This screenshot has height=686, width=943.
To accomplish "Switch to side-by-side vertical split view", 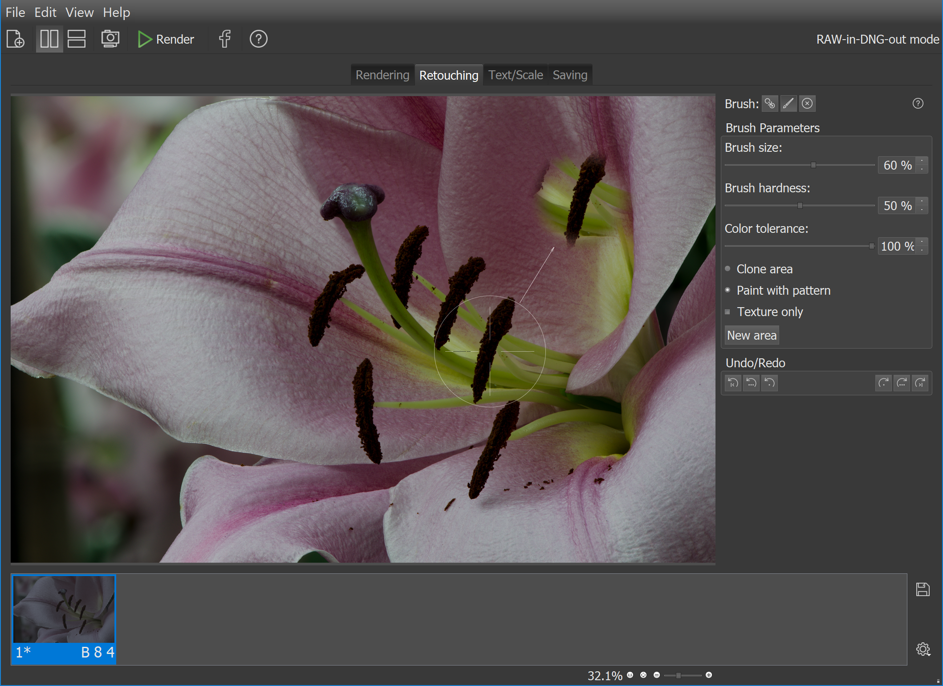I will tap(49, 39).
